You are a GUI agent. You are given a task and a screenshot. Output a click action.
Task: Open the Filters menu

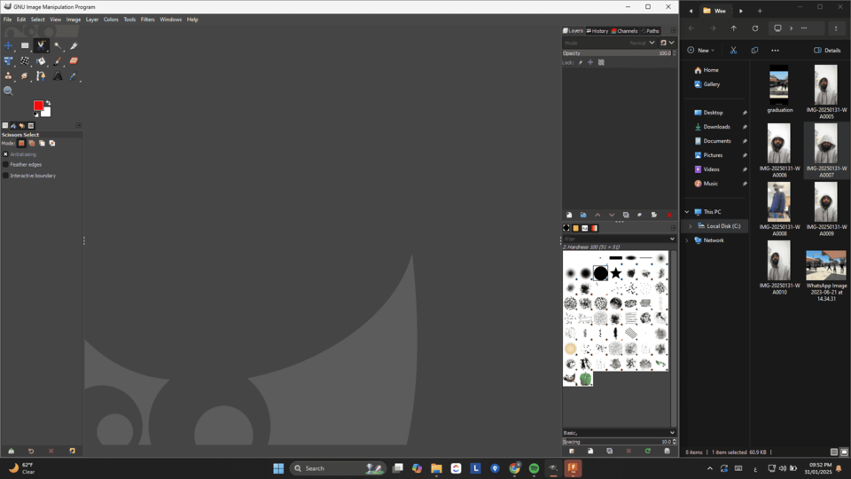pos(148,20)
